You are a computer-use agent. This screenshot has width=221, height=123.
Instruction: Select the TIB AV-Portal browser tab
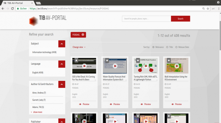(17, 3)
